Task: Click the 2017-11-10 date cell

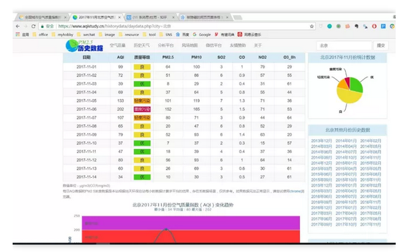Action: pos(86,143)
